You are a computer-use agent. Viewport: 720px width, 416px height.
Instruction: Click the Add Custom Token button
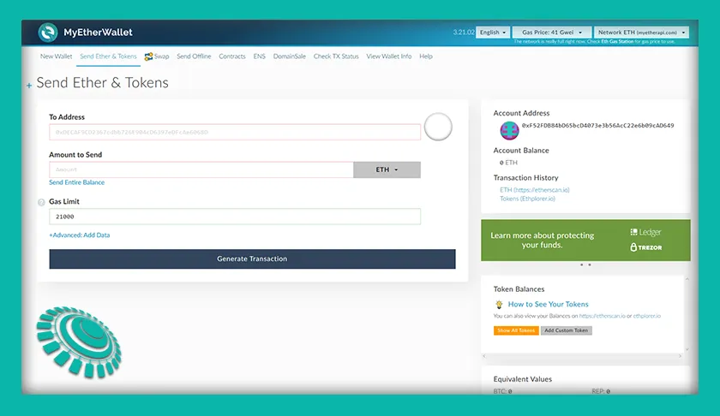coord(567,330)
